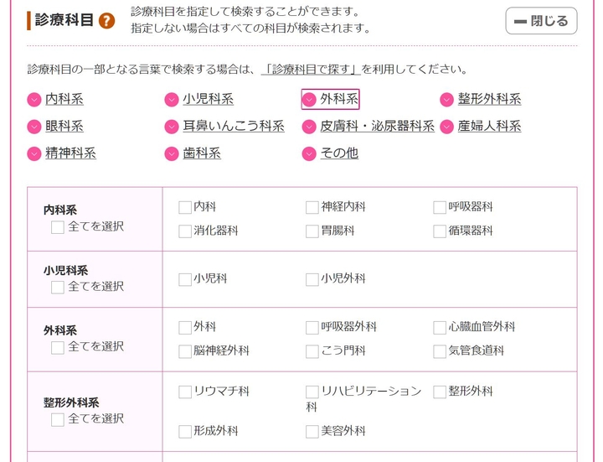Click the pink arrow icon beside その他
Image resolution: width=603 pixels, height=462 pixels.
(x=309, y=154)
